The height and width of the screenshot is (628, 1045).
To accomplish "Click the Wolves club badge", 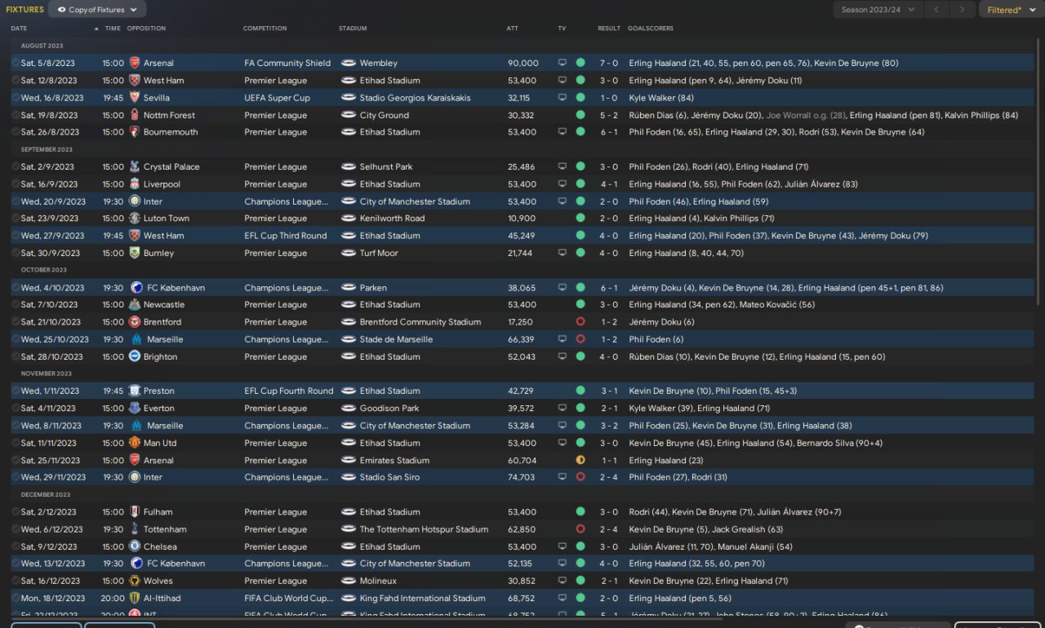I will tap(135, 581).
